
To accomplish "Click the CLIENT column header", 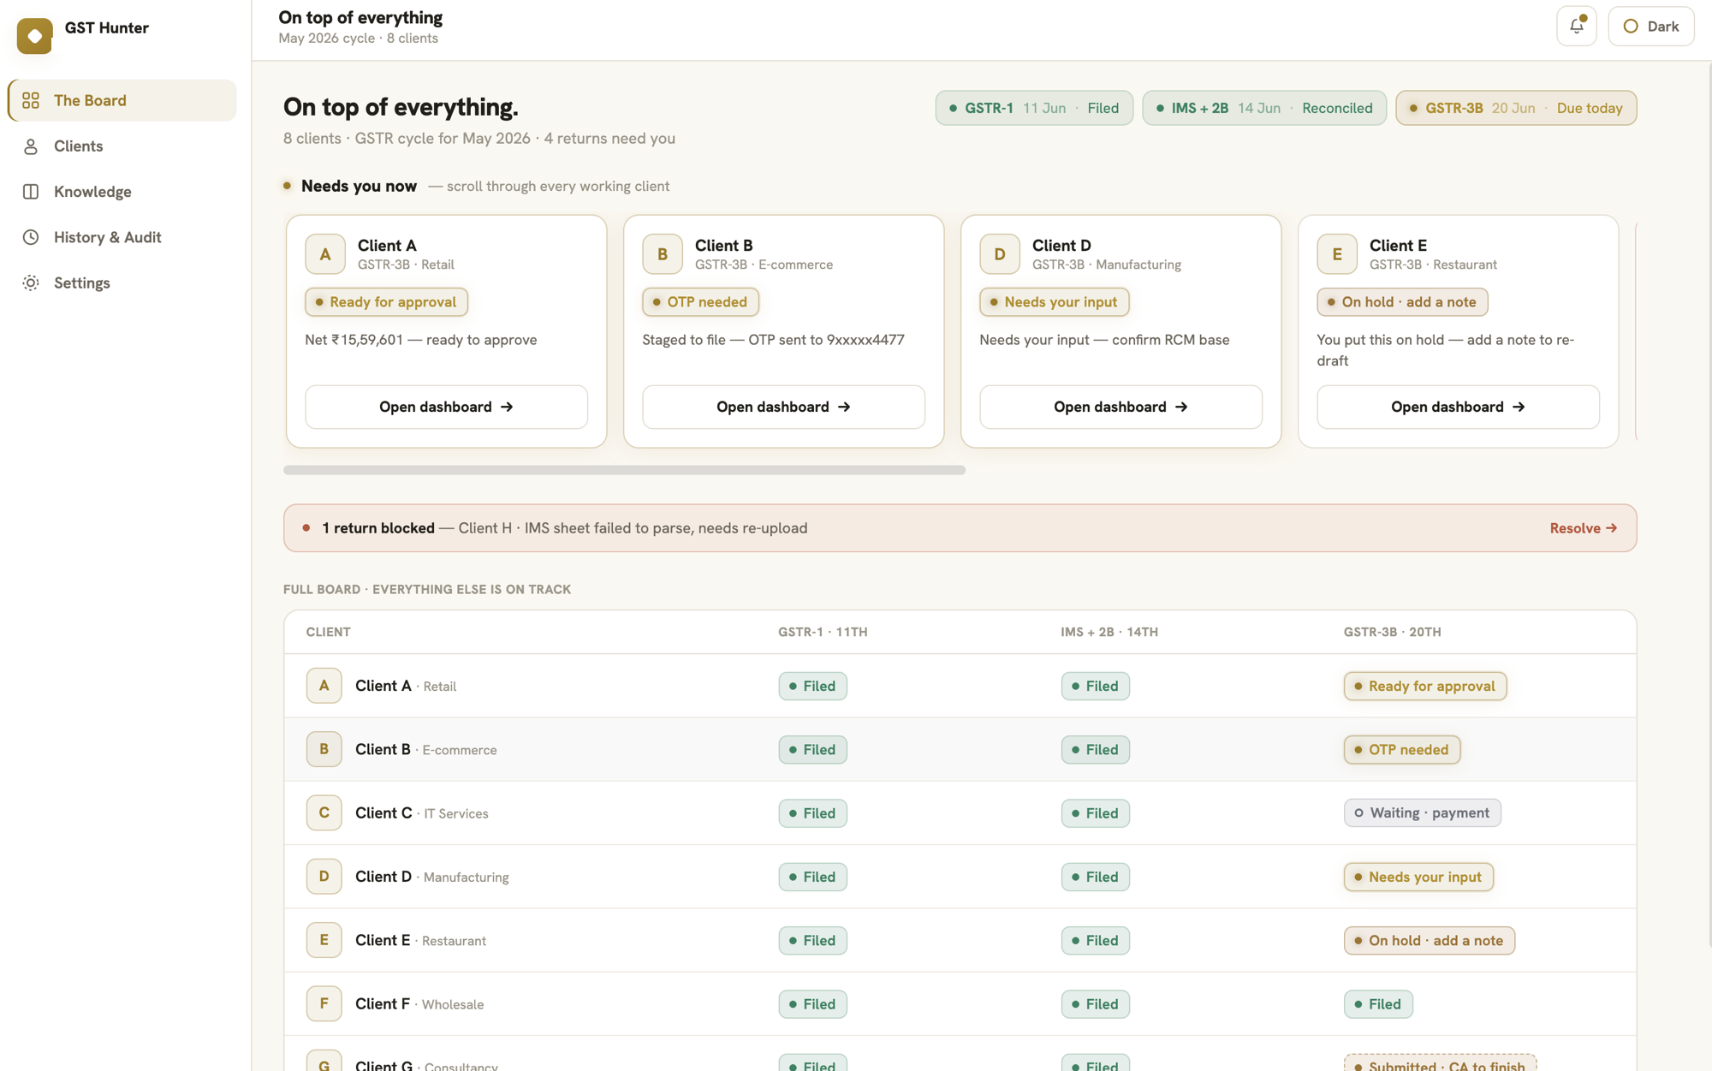I will [328, 632].
